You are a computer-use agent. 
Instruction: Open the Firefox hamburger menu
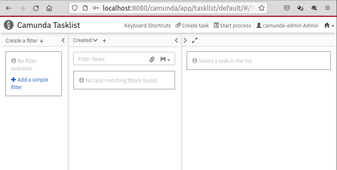(x=328, y=8)
